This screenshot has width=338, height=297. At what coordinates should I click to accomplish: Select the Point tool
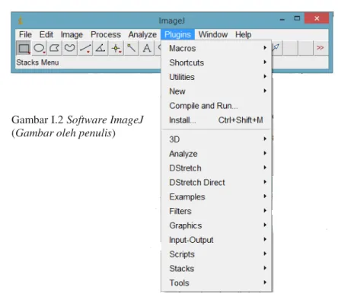116,48
